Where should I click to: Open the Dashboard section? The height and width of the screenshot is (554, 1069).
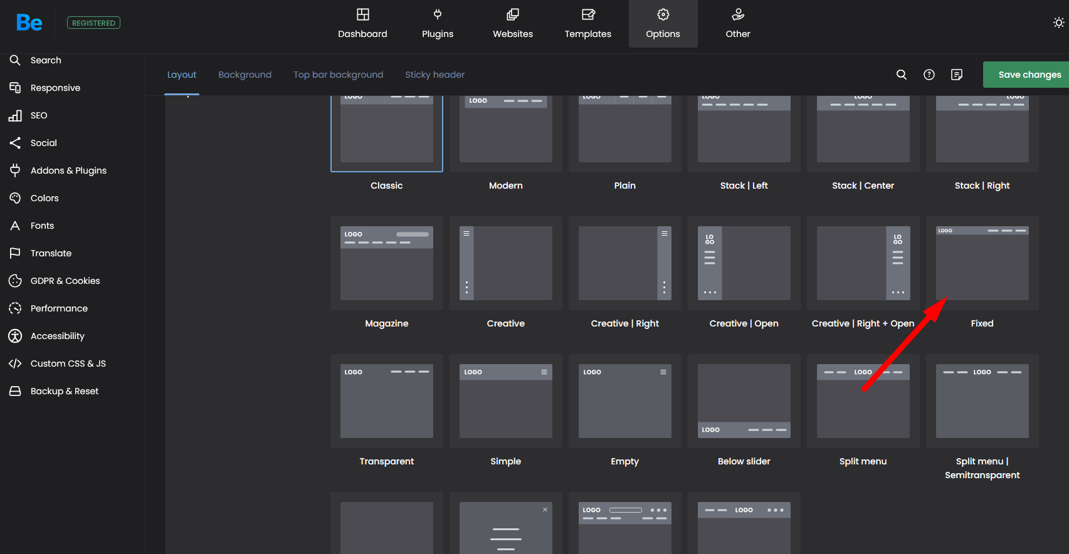coord(362,24)
